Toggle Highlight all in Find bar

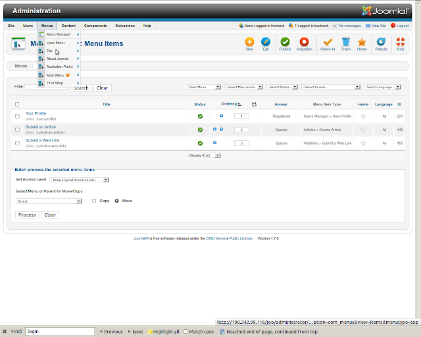click(x=163, y=332)
